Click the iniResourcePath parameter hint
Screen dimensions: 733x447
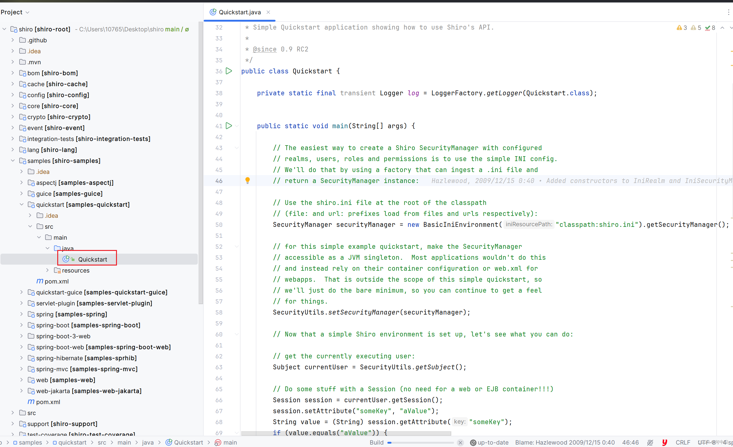529,224
